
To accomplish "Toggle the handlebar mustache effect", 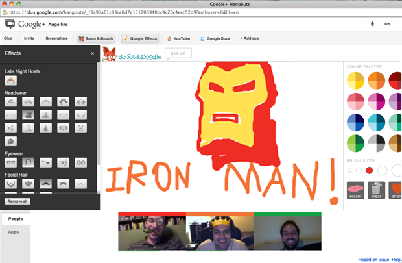I will (x=45, y=184).
